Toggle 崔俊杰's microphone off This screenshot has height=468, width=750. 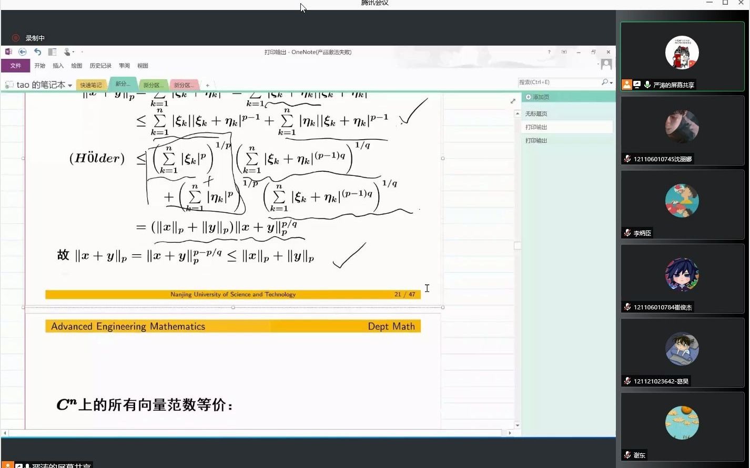point(627,307)
